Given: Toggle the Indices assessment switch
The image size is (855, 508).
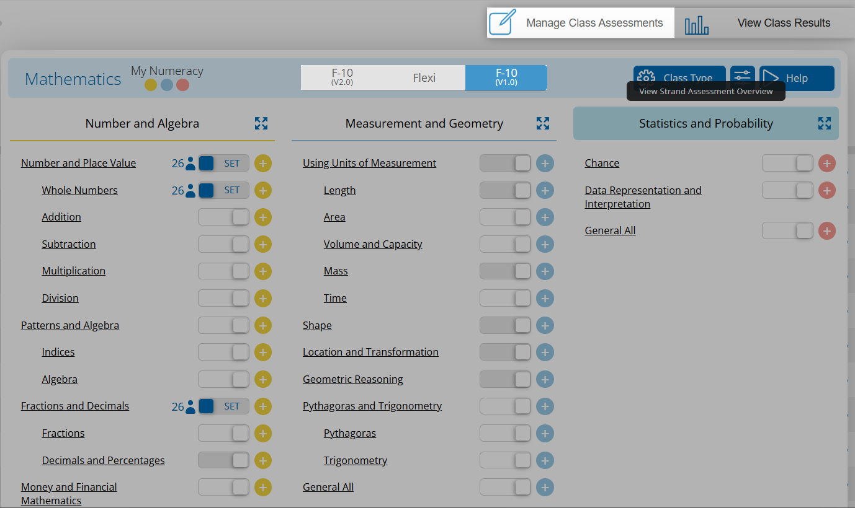Looking at the screenshot, I should click(223, 353).
